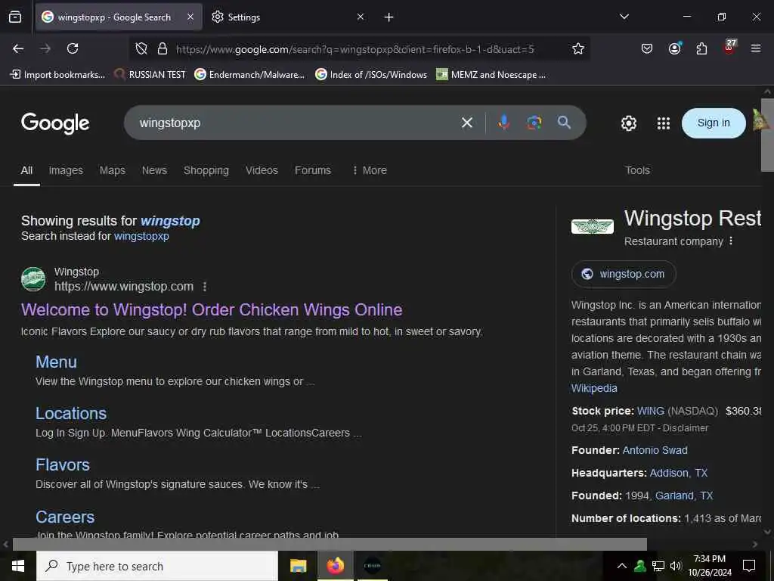Open Index of /ISOs/Windows bookmark
The width and height of the screenshot is (774, 581).
pyautogui.click(x=371, y=75)
